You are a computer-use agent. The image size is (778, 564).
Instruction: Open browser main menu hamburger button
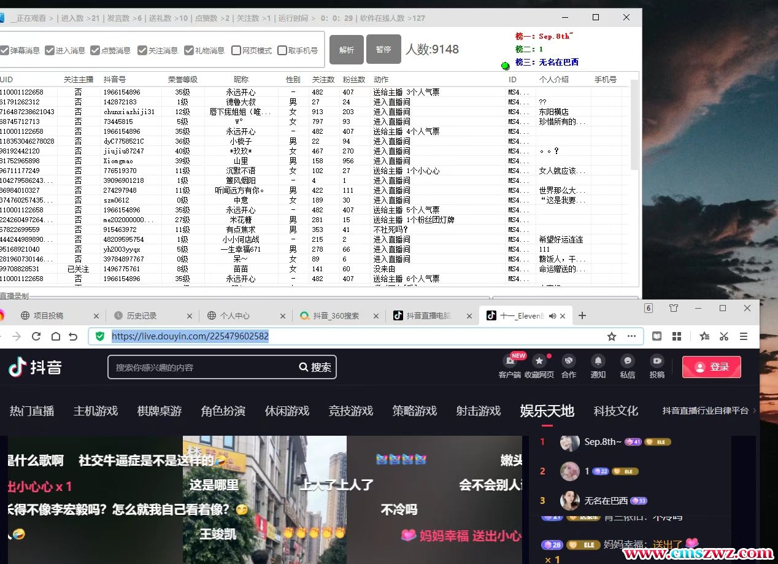pos(744,336)
